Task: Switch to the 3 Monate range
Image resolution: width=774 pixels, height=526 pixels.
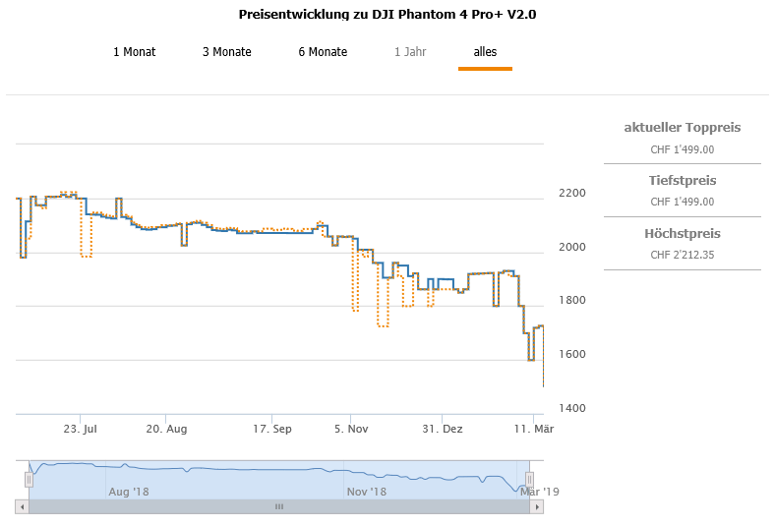Action: 227,52
